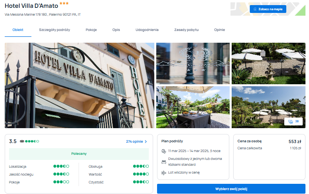Click the price 553 zł per person

[x=295, y=141]
